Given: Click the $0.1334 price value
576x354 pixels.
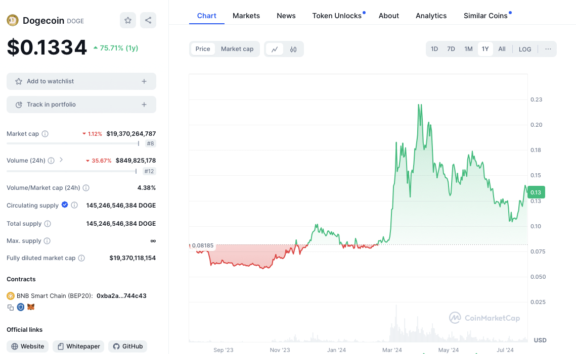Looking at the screenshot, I should [x=47, y=47].
